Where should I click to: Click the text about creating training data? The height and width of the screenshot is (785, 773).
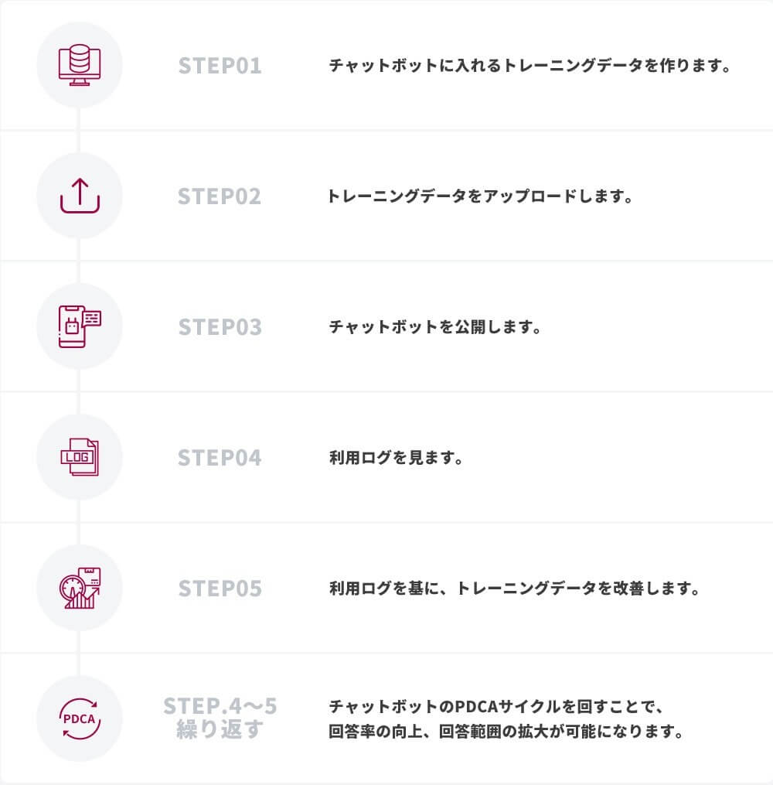coord(530,66)
